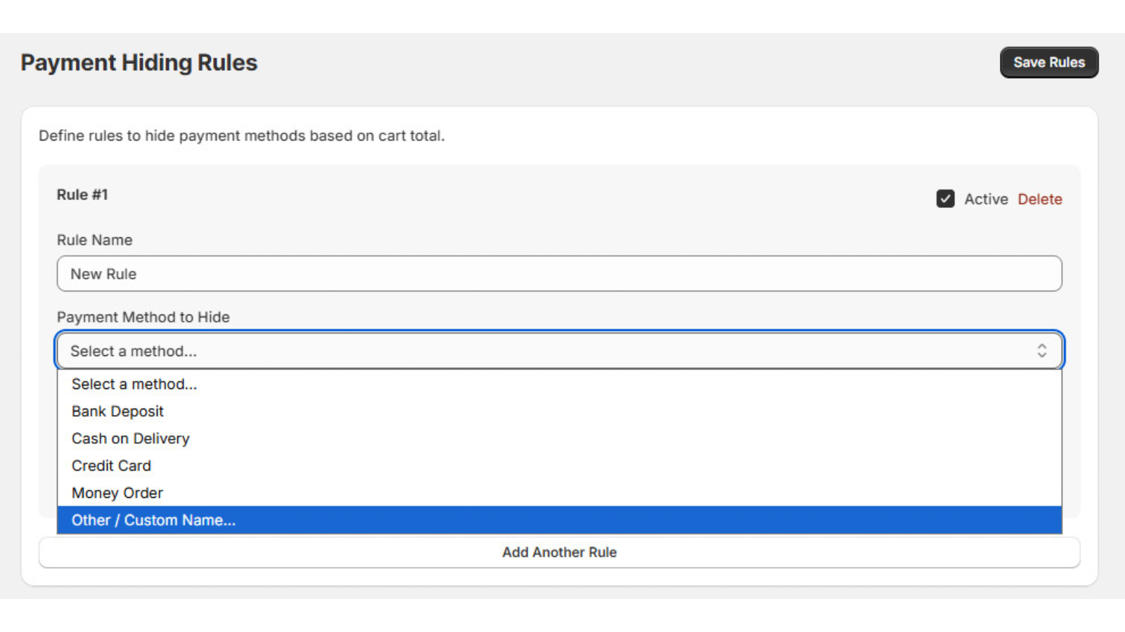Click Save Rules

pos(1049,62)
